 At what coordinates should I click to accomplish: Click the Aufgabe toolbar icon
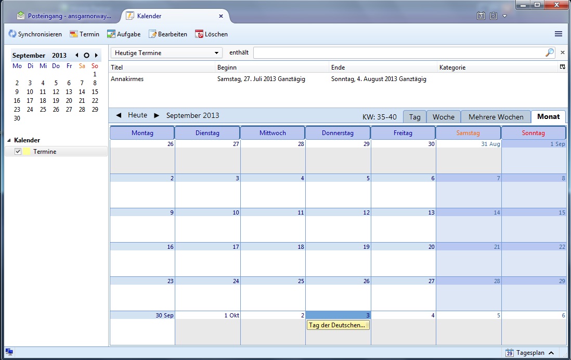[x=111, y=34]
